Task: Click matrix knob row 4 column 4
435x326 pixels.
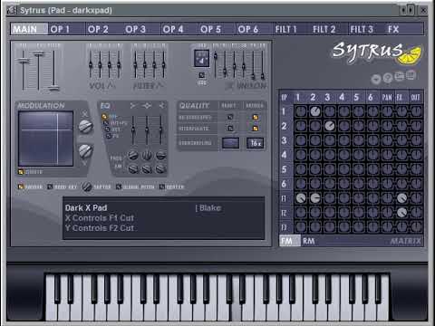Action: [x=344, y=155]
